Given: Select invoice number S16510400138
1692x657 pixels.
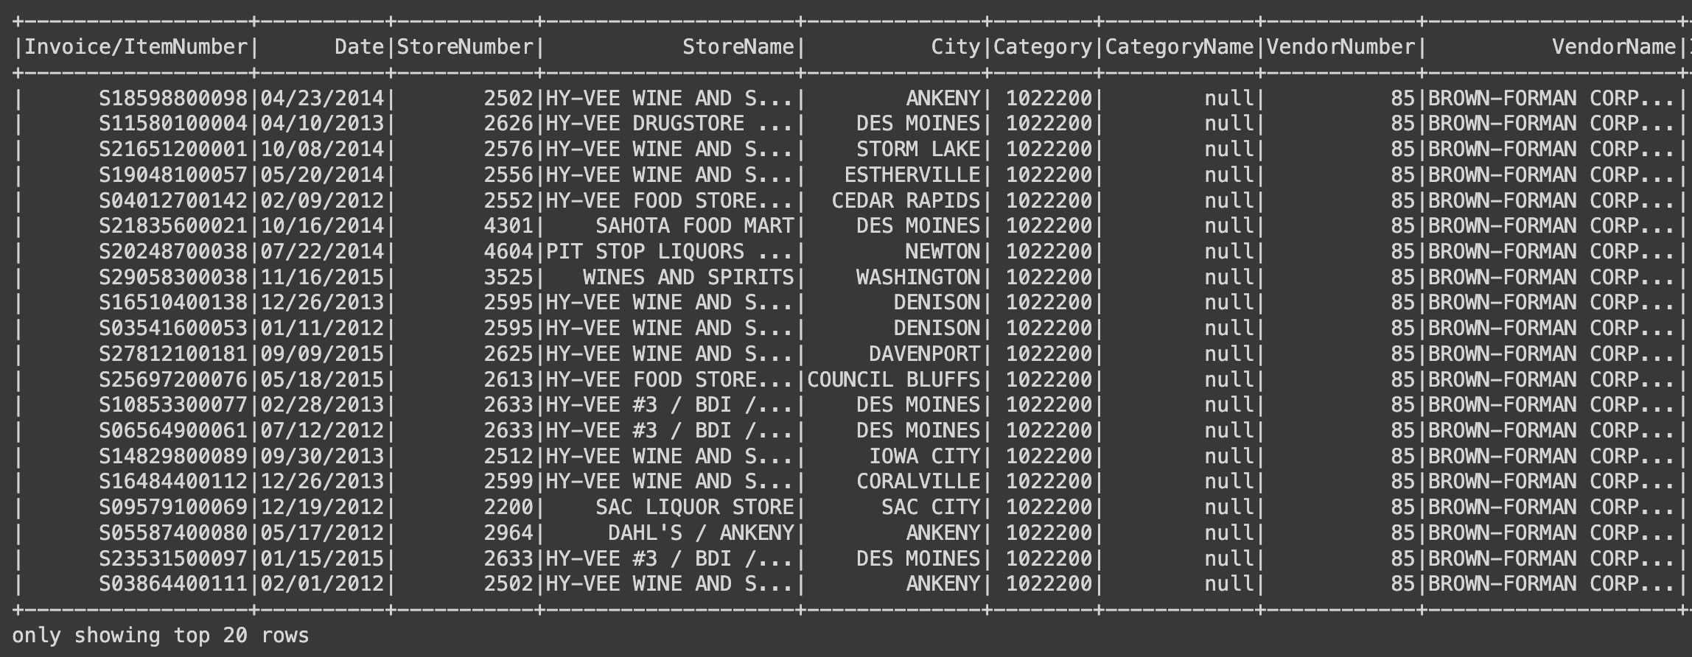Looking at the screenshot, I should (x=174, y=303).
